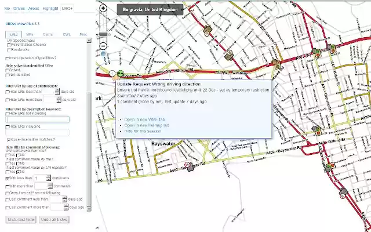
Task: Check Hide URs not including keyword
Action: pyautogui.click(x=7, y=114)
